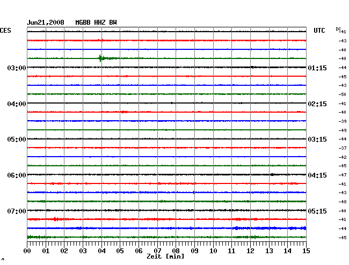Select the -37 DC offset value
Viewport: 349px width, 265px height.
click(343, 148)
